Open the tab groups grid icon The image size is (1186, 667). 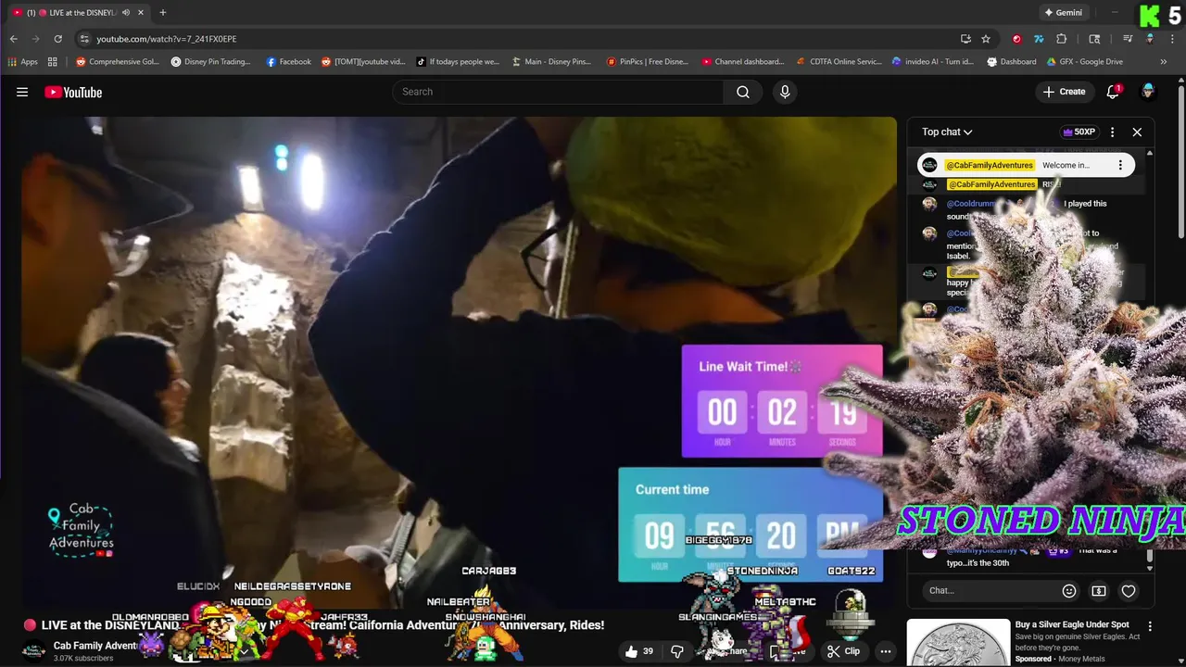click(53, 61)
